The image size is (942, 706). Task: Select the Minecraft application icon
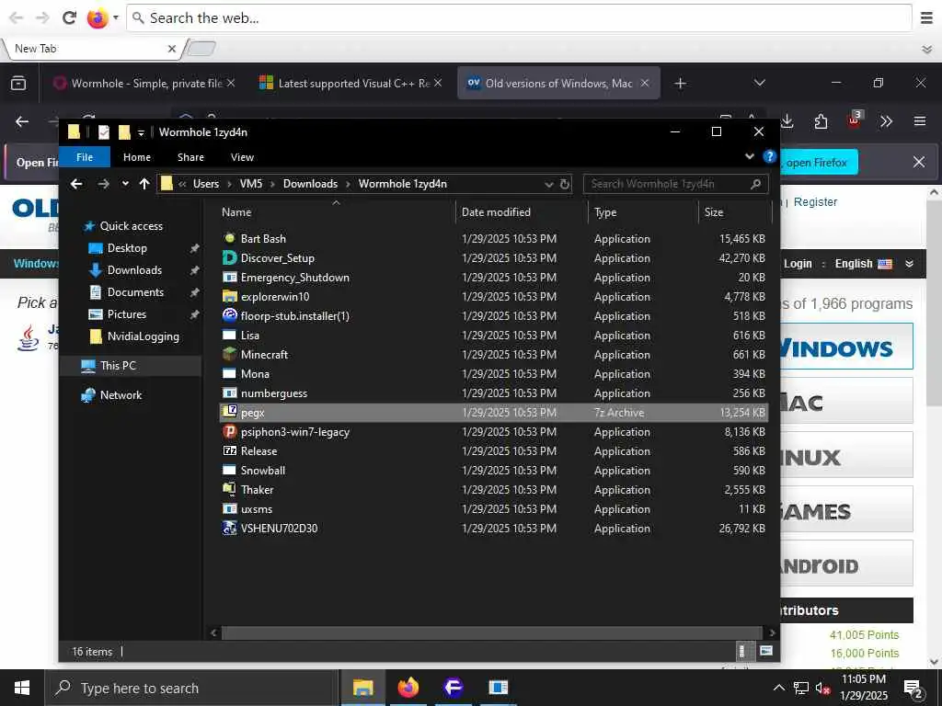coord(229,354)
